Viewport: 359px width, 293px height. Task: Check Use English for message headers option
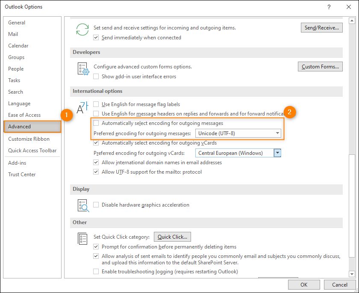(96, 114)
